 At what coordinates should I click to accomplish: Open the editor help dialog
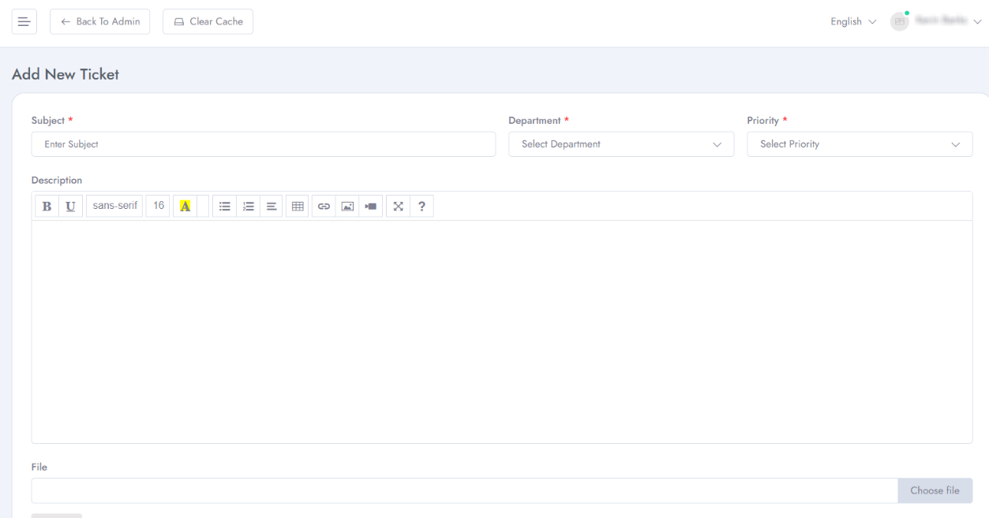coord(421,207)
